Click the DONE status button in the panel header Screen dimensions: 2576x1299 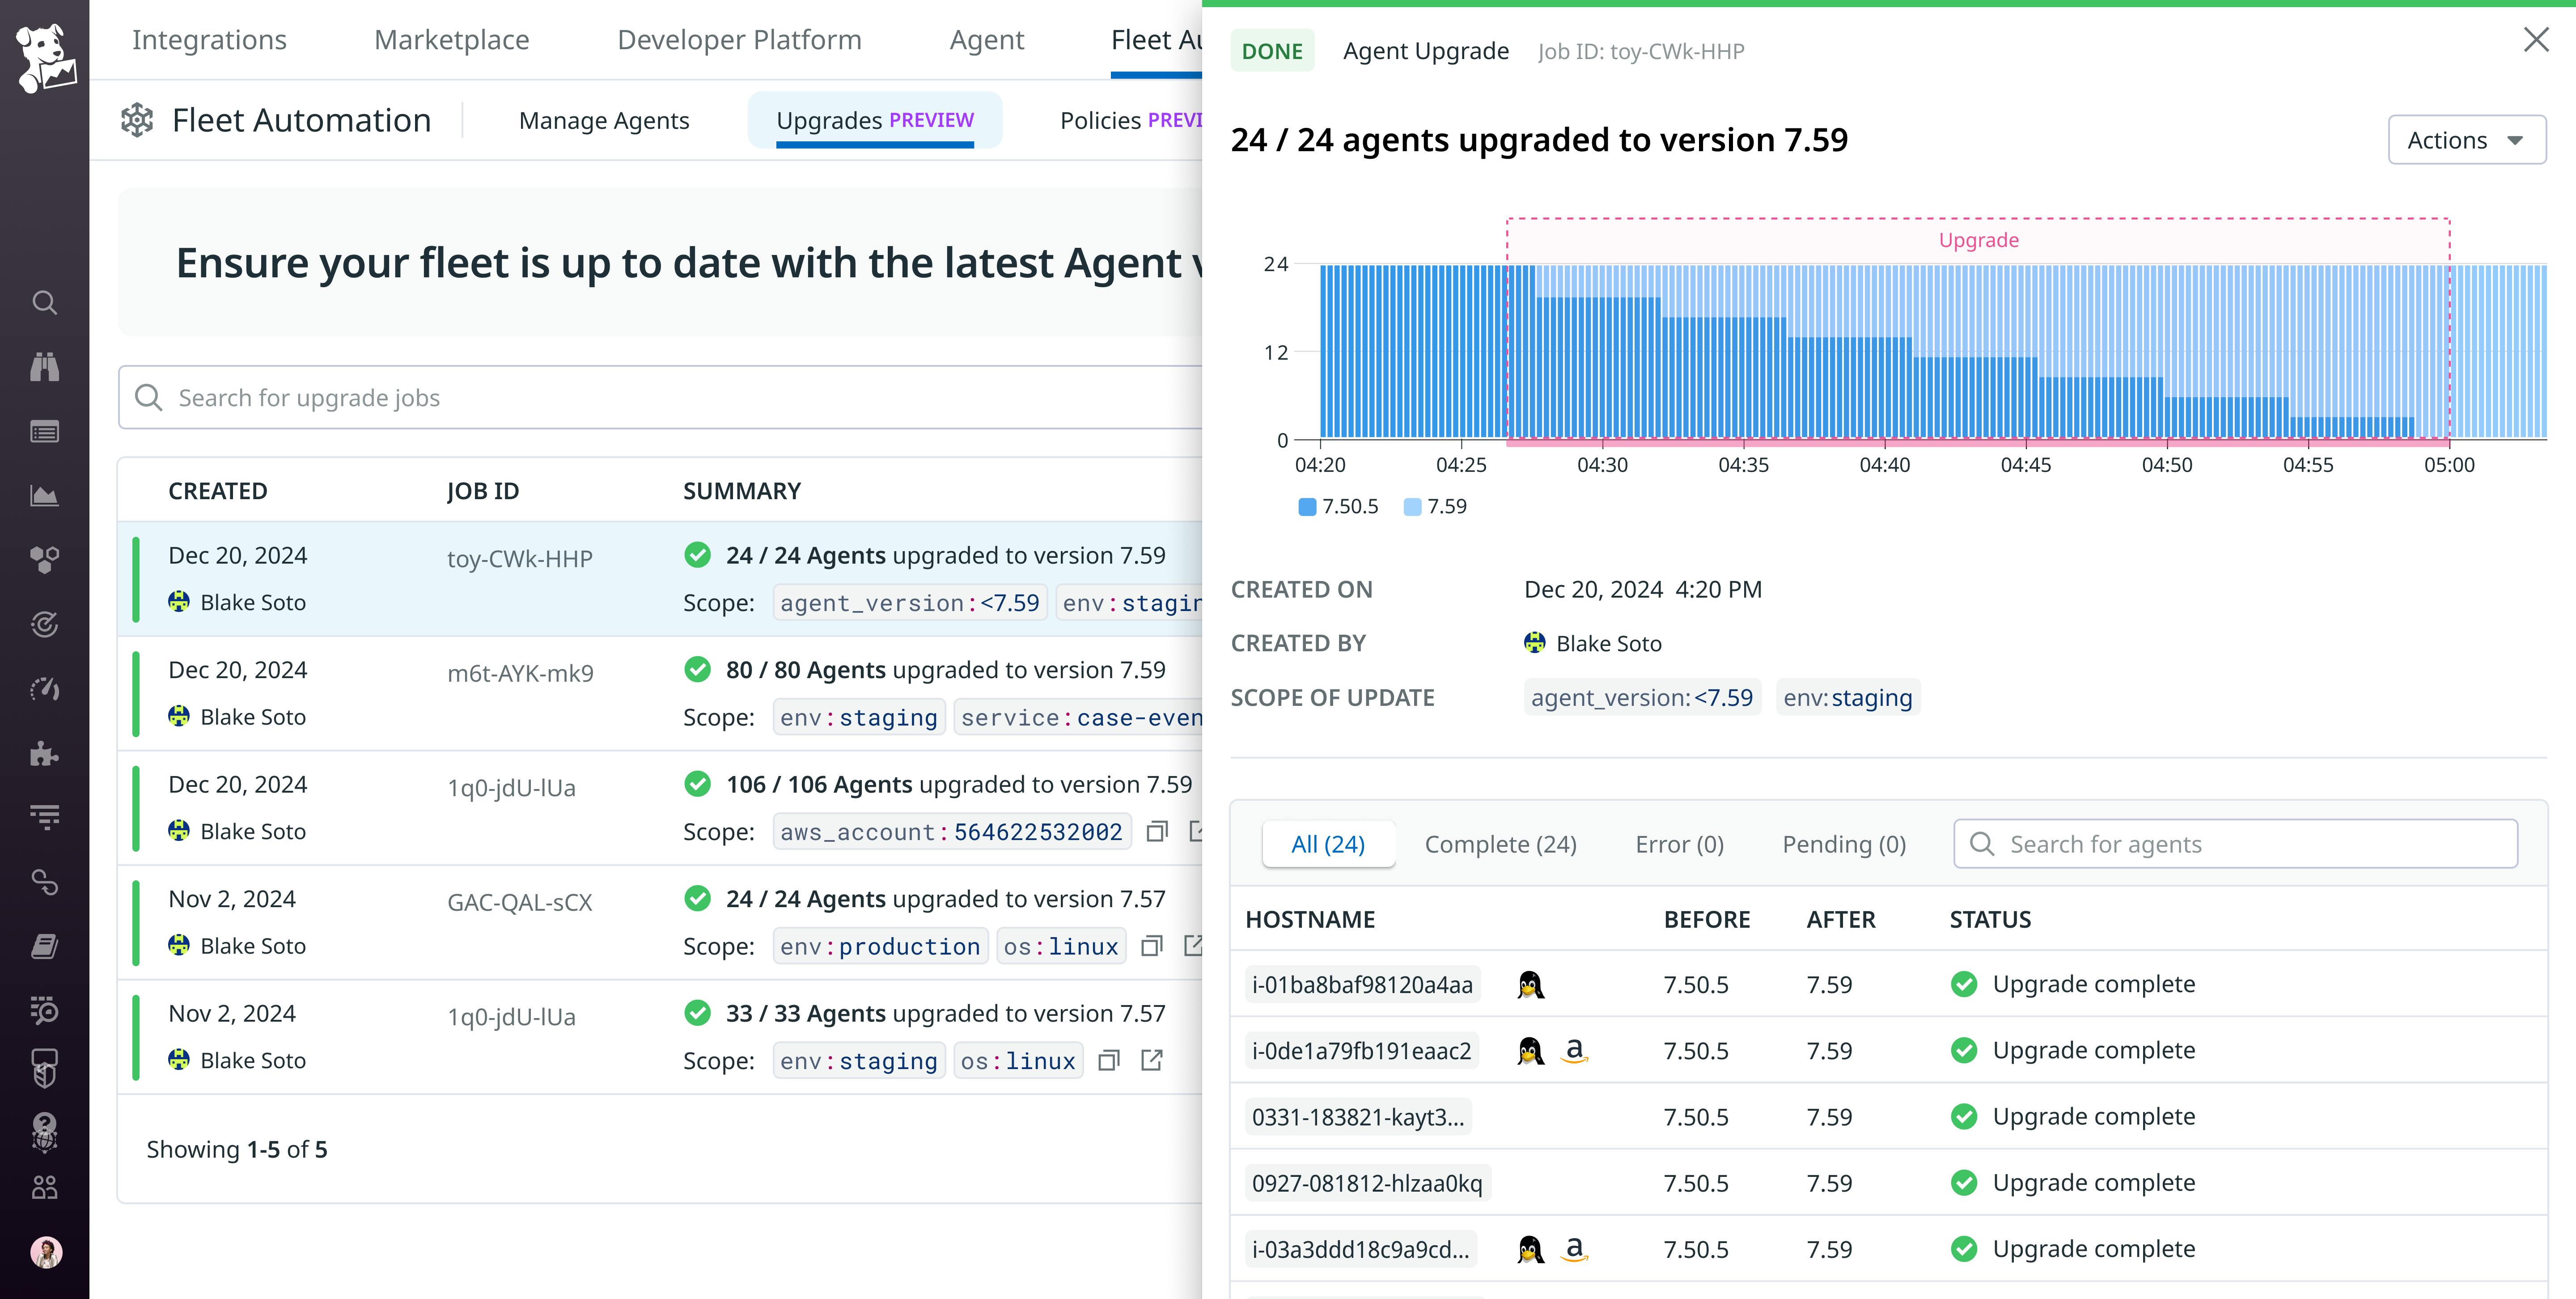pyautogui.click(x=1272, y=50)
